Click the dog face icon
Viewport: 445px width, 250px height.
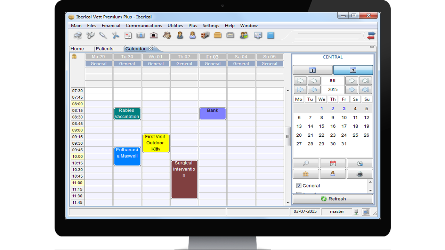point(167,35)
